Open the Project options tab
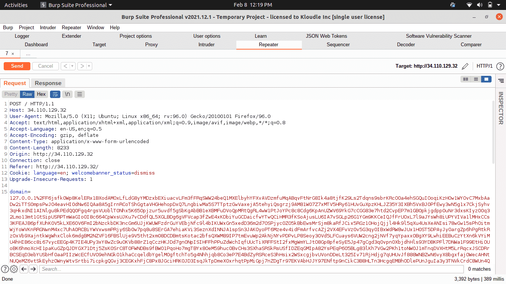The height and width of the screenshot is (284, 506). 136,36
